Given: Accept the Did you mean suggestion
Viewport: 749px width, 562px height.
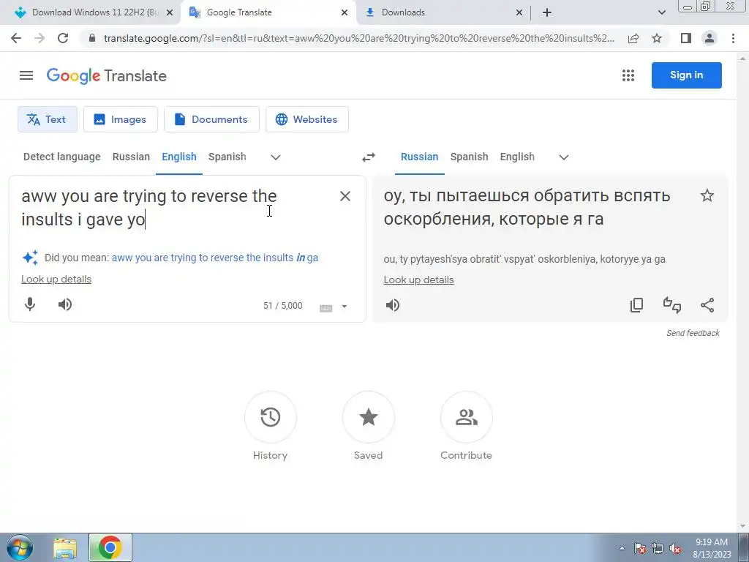Looking at the screenshot, I should point(215,258).
